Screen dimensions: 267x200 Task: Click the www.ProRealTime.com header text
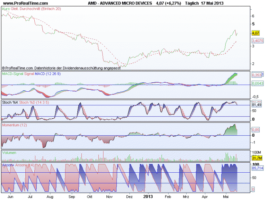[x=26, y=3]
